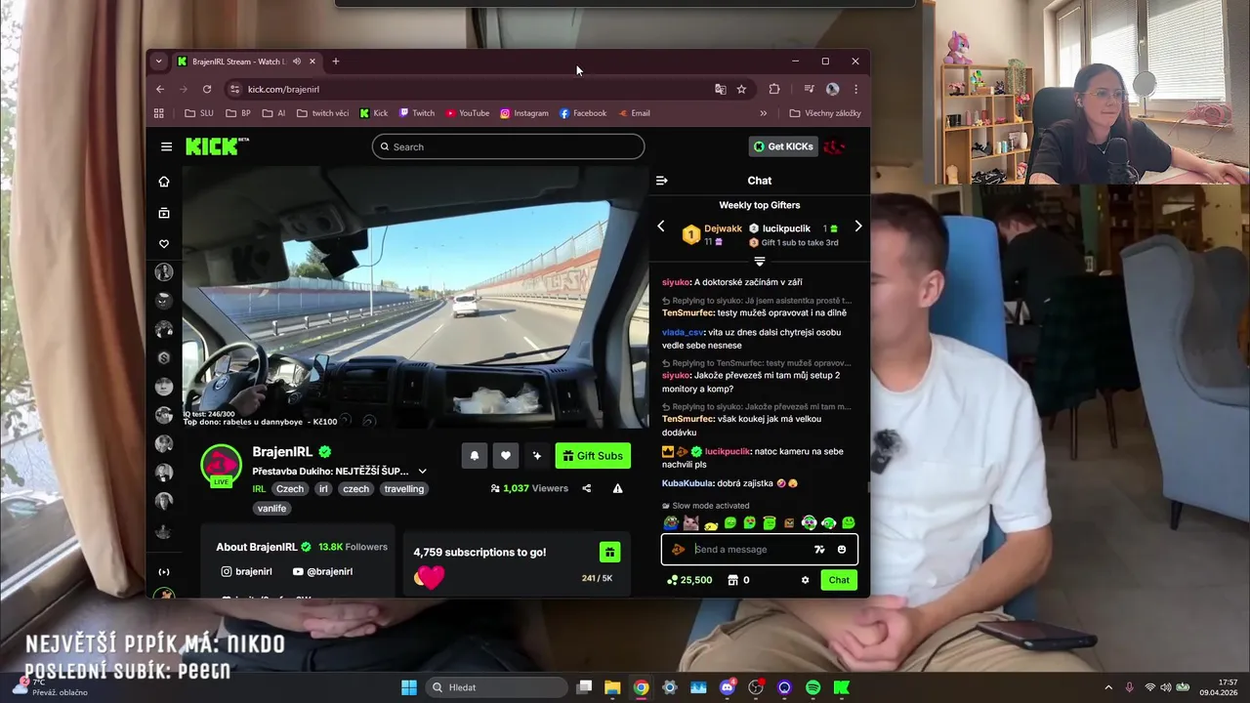Open first followed channel avatar in sidebar
This screenshot has width=1250, height=703.
pos(164,272)
